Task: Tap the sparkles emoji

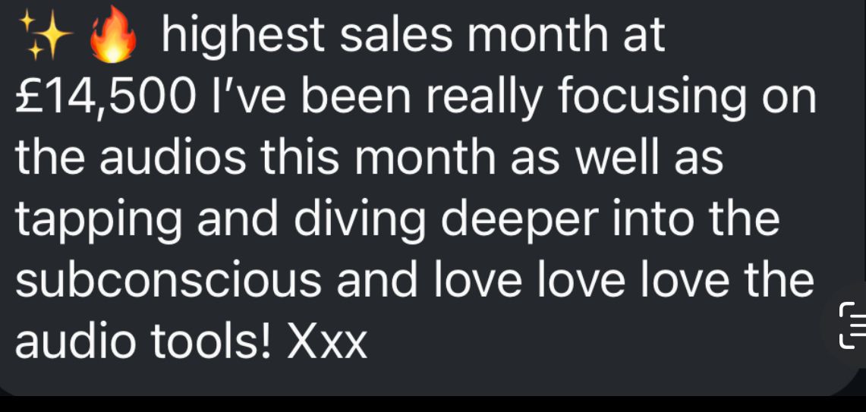Action: point(43,36)
